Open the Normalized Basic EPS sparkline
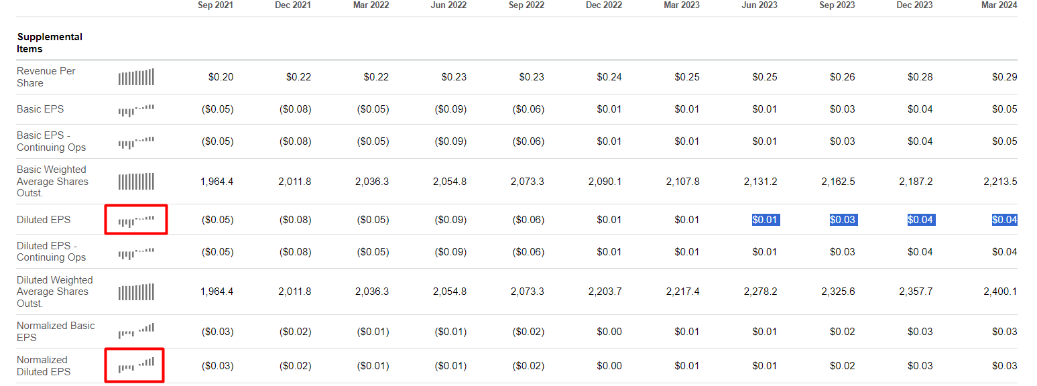 click(136, 331)
